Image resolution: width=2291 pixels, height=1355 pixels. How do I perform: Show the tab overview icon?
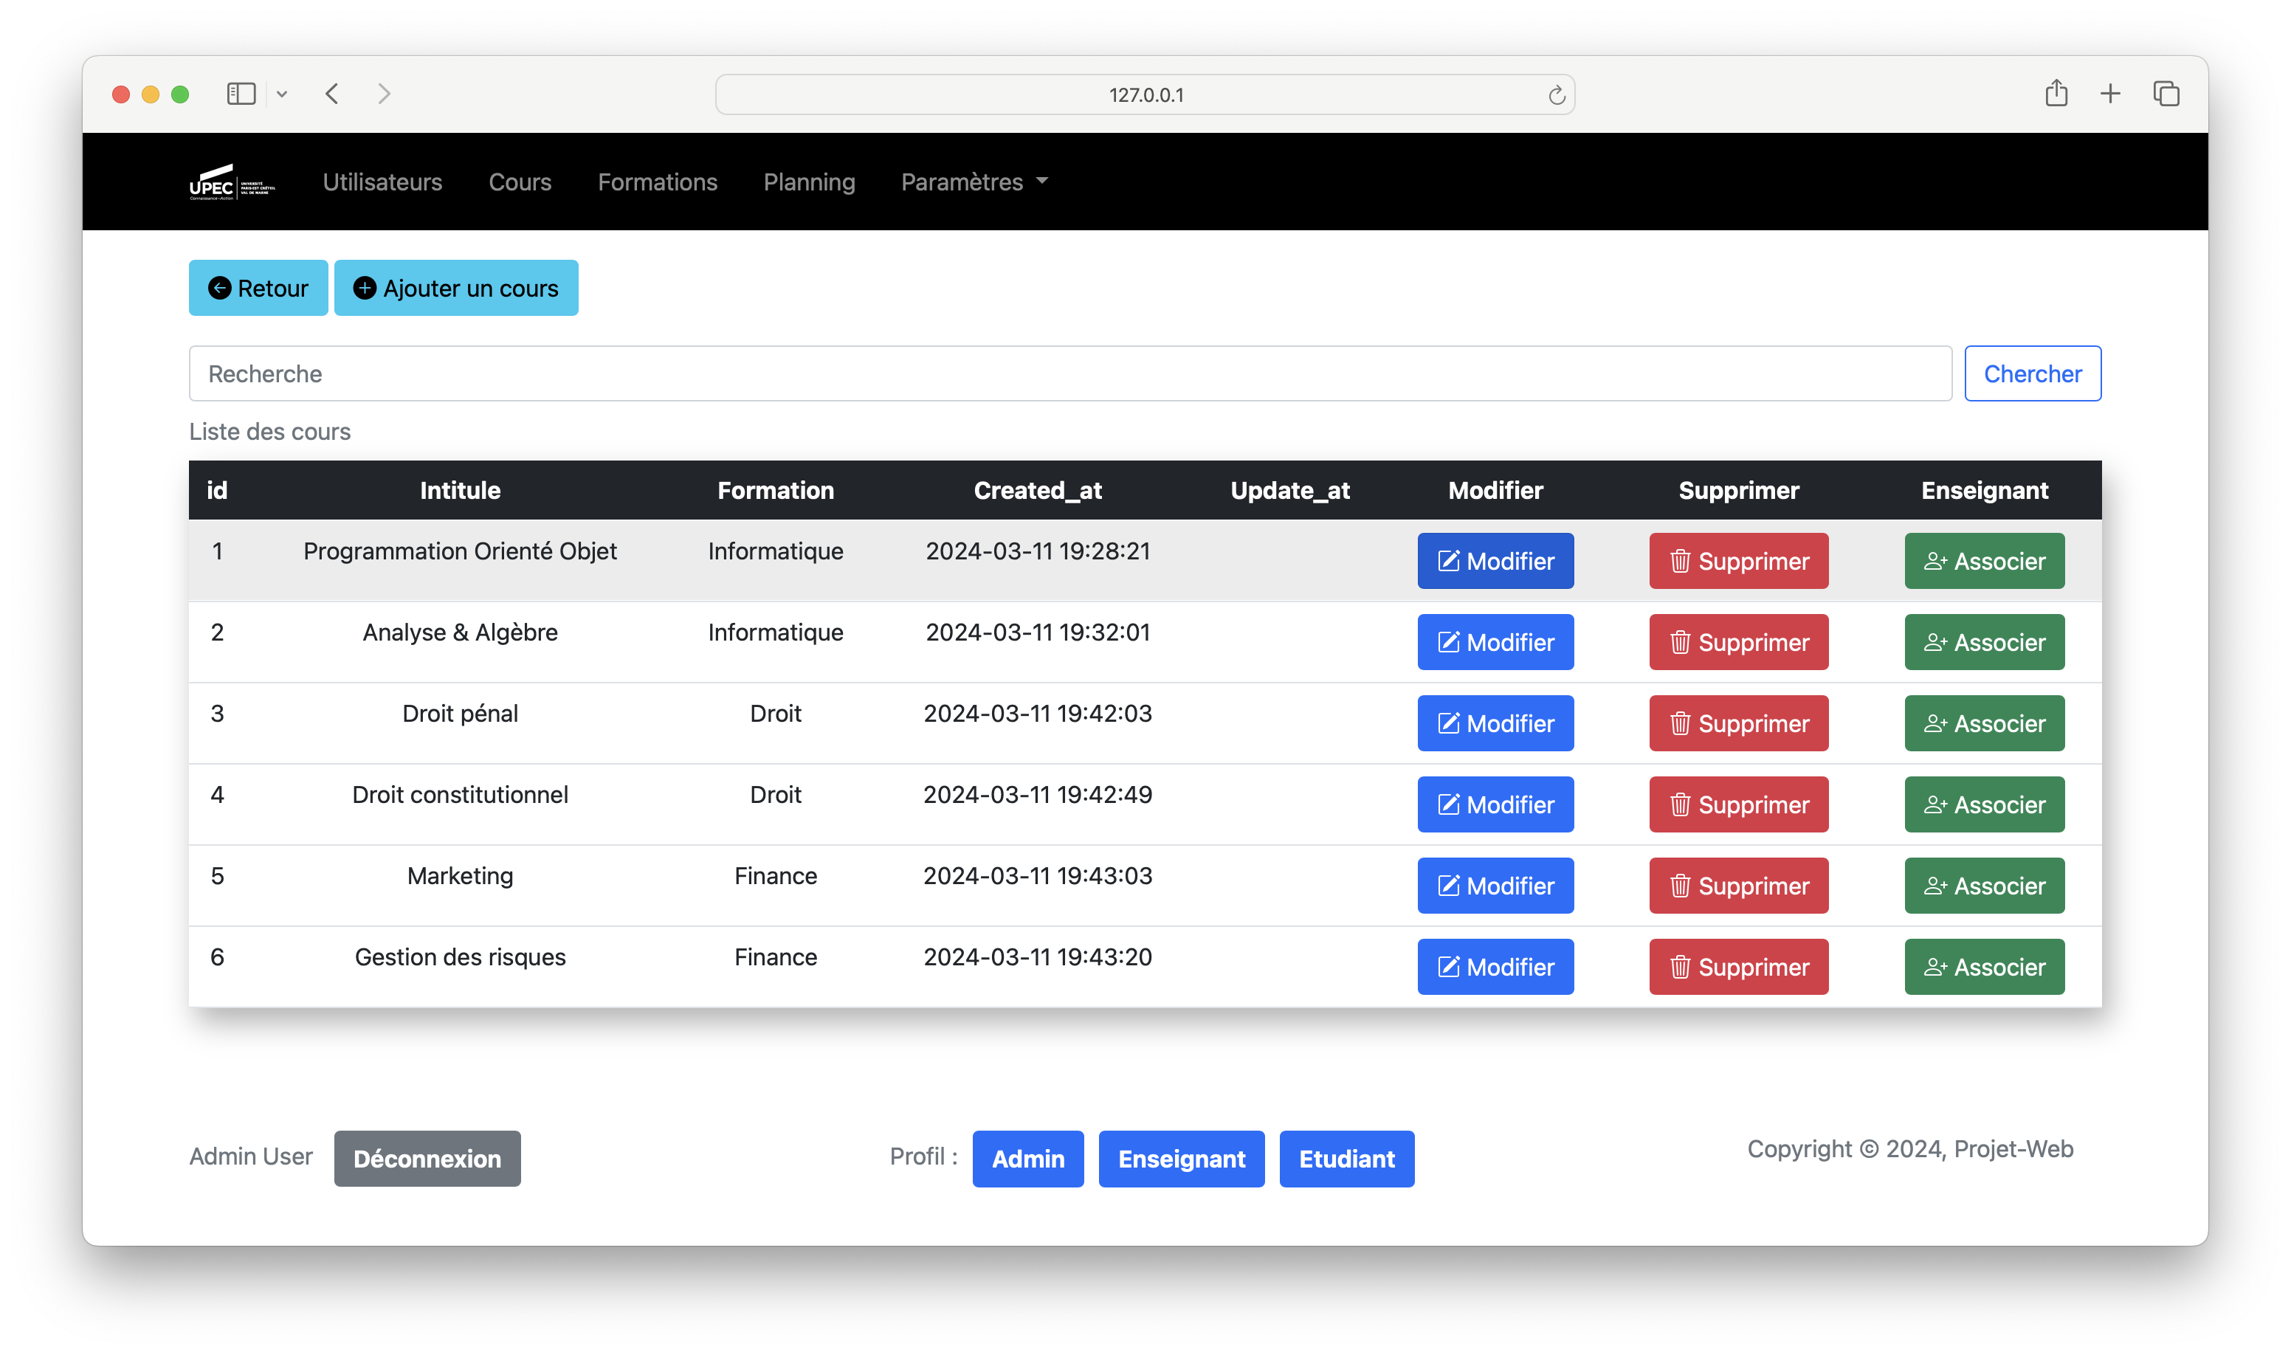(x=2166, y=93)
